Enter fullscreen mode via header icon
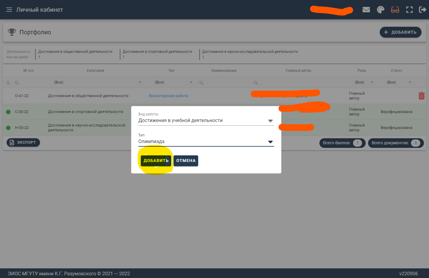 (x=409, y=10)
